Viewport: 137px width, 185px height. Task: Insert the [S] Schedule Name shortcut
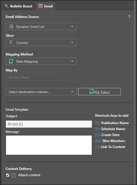(x=110, y=129)
